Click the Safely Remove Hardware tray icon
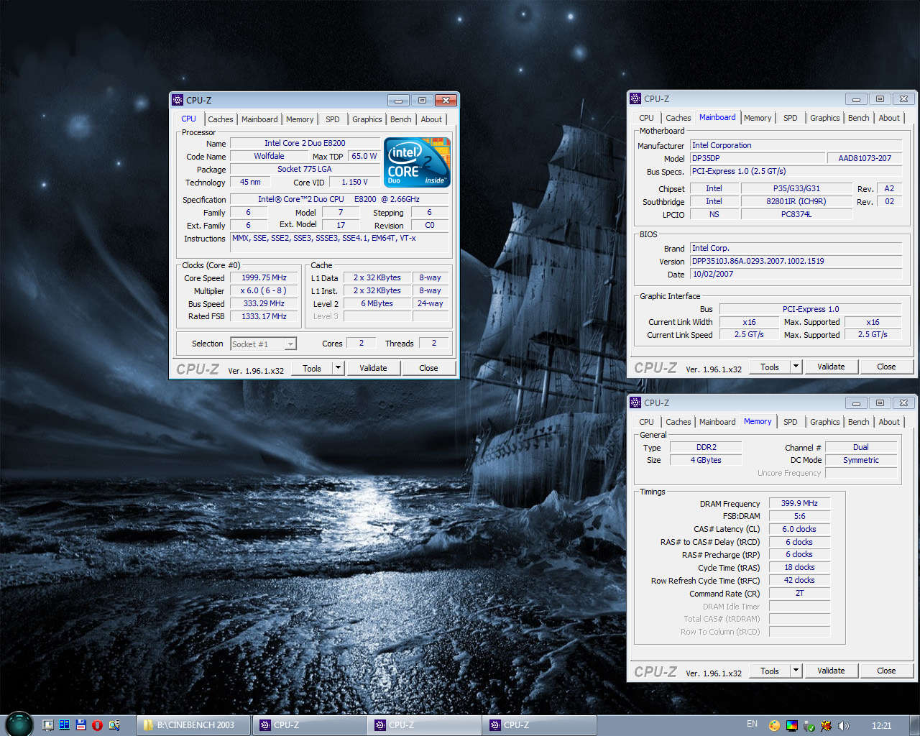920x736 pixels. [x=809, y=726]
